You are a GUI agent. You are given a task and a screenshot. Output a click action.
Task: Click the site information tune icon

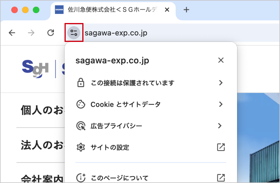(74, 33)
